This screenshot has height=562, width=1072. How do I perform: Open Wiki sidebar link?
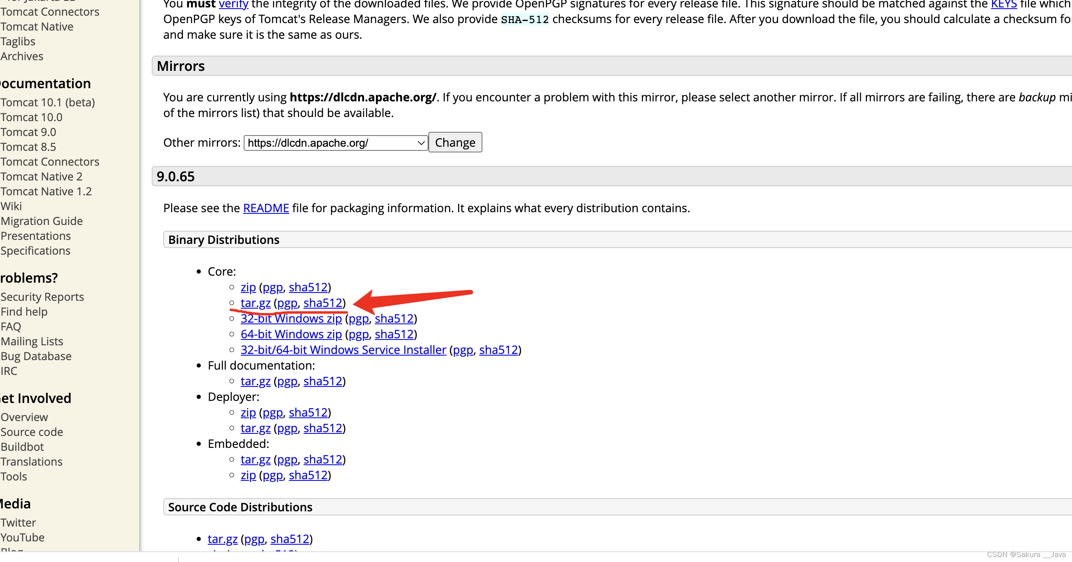[x=11, y=206]
